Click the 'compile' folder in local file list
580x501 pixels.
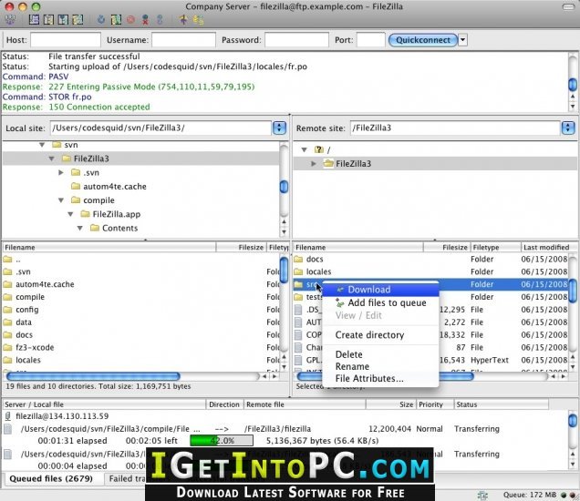tap(30, 297)
